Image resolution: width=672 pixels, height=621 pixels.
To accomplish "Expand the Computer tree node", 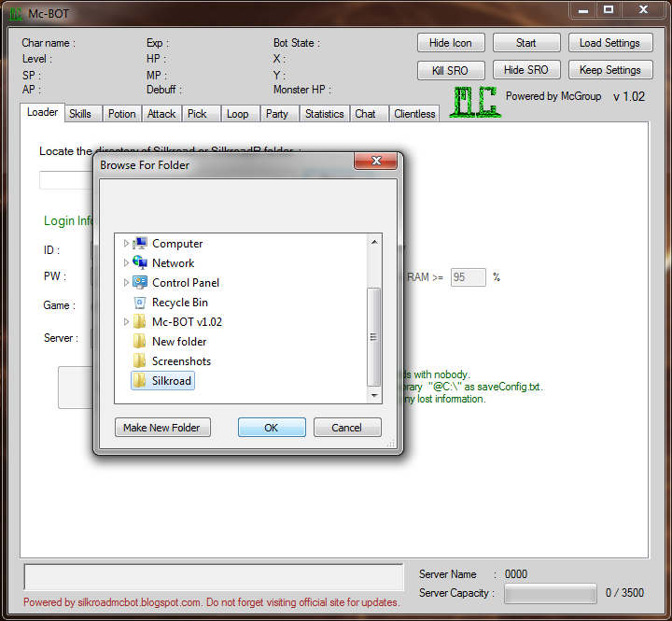I will tap(126, 243).
